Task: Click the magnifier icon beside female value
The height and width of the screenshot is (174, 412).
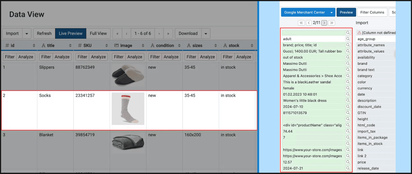Action: point(348,88)
